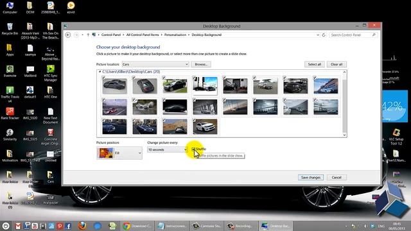Click the Pinterest icon in taskbar
Screen dimensions: 411x231
[x=60, y=226]
